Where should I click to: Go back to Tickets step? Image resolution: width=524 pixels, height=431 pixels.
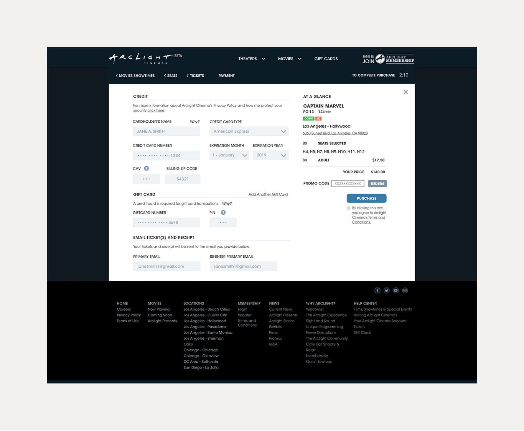pos(195,76)
